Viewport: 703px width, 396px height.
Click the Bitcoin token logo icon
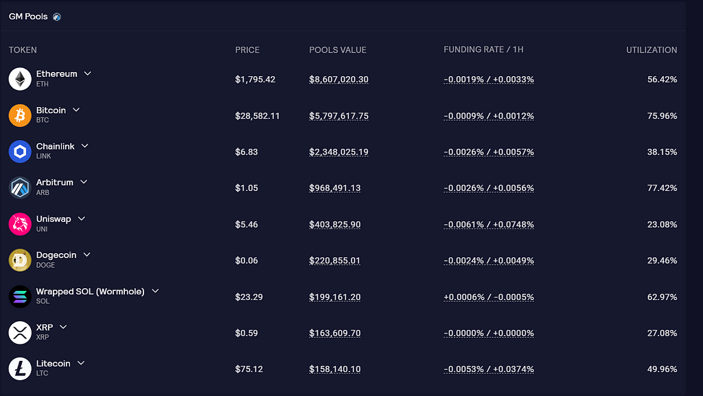(20, 115)
